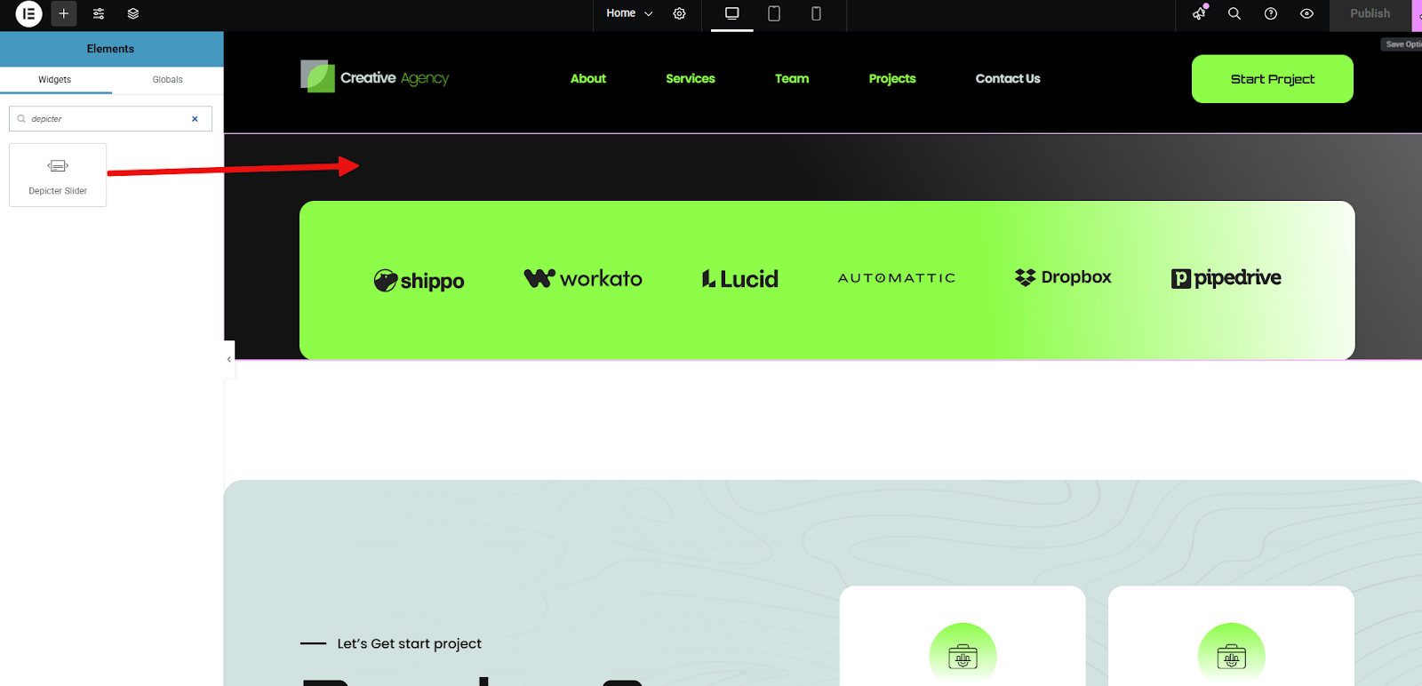Select the Globals tab
Viewport: 1422px width, 686px height.
click(x=167, y=80)
